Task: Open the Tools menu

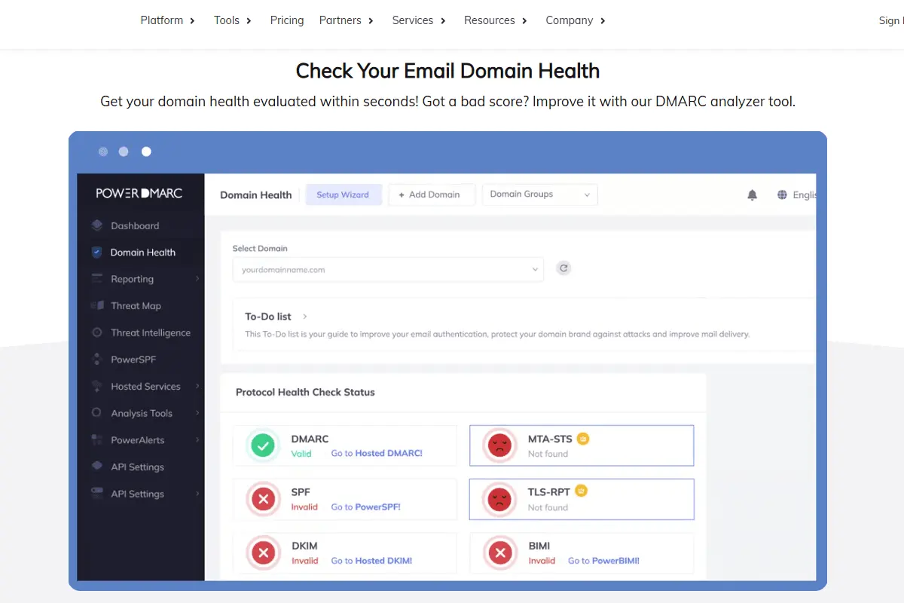Action: click(233, 20)
